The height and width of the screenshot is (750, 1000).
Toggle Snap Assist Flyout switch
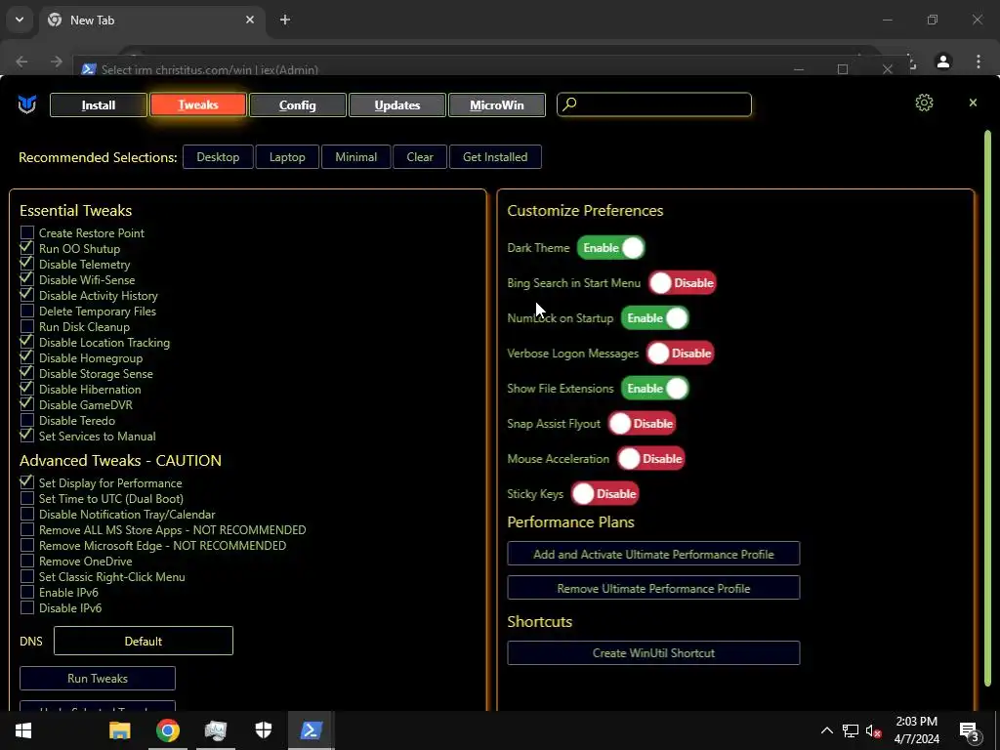pyautogui.click(x=642, y=423)
